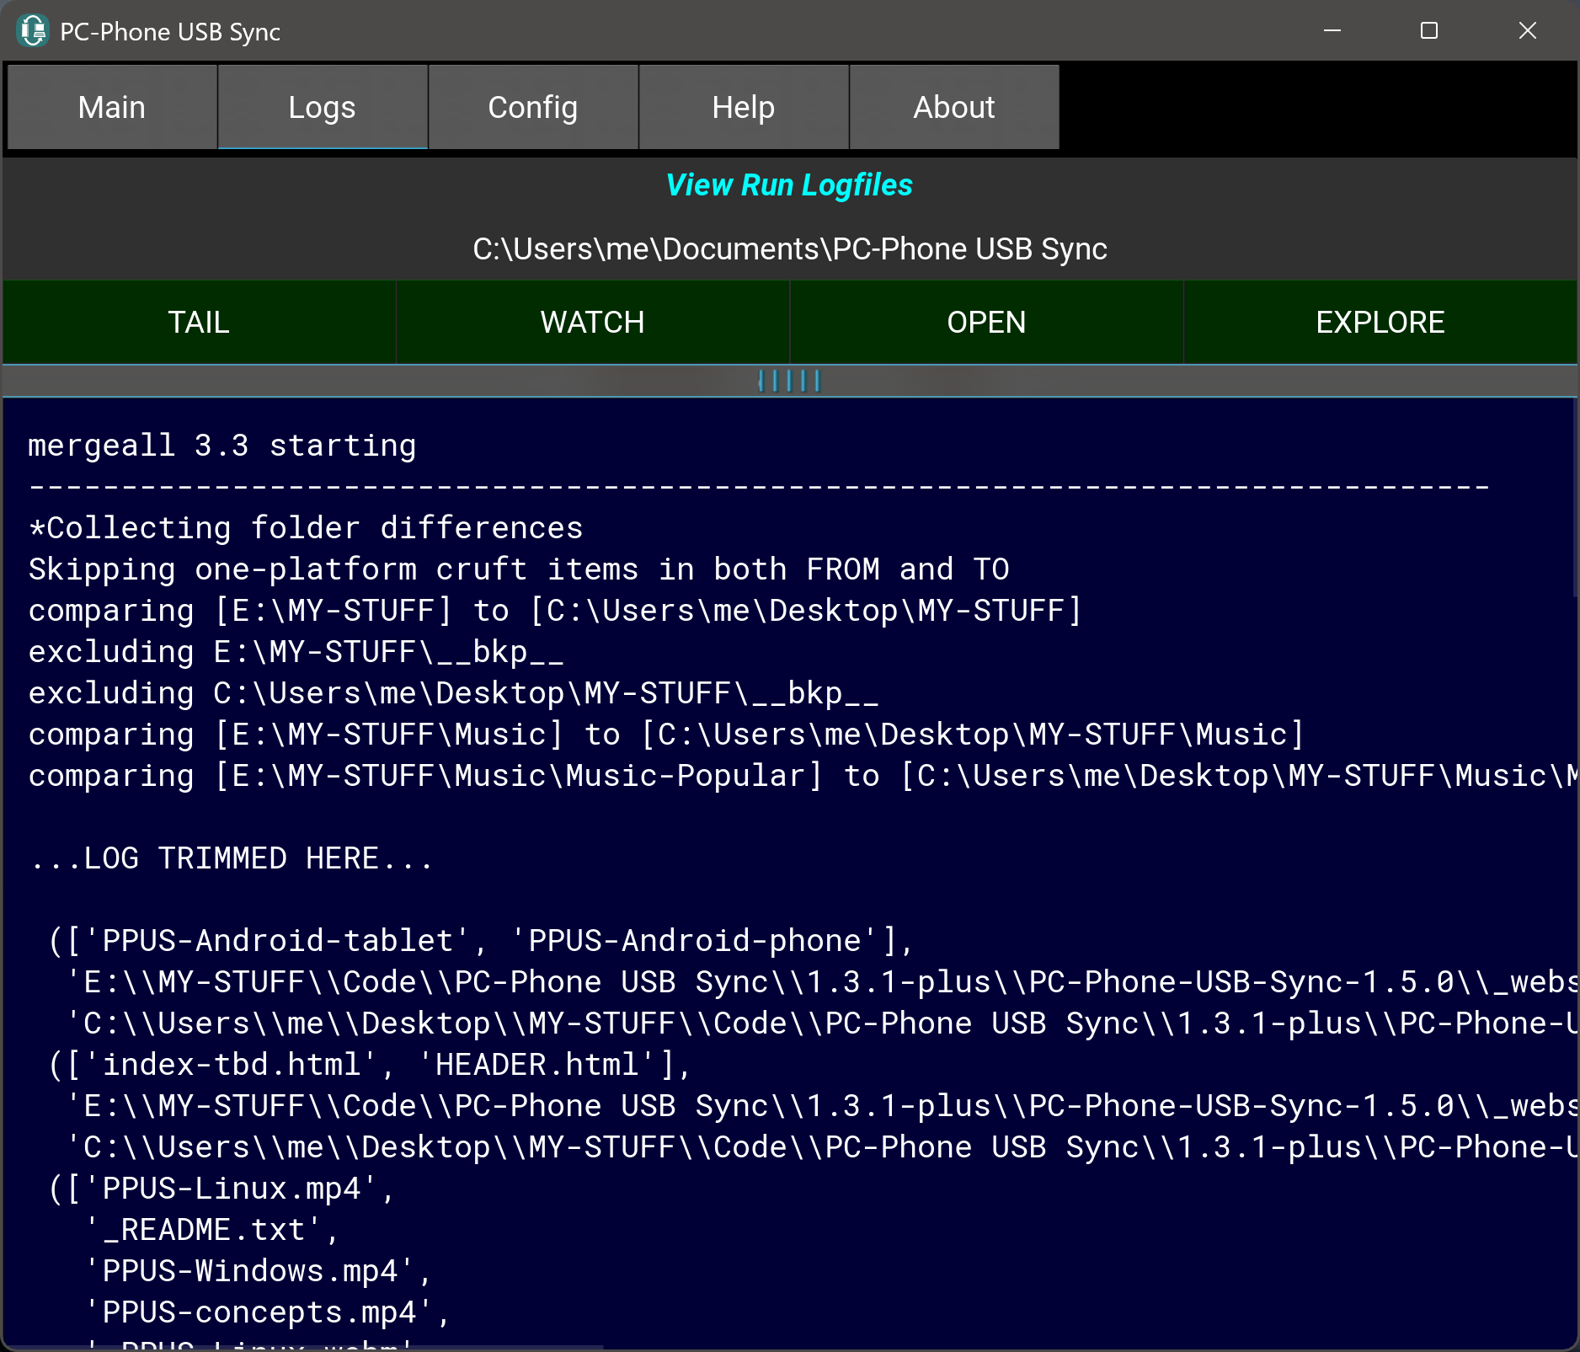Click the EXPLORE button

pyautogui.click(x=1380, y=323)
